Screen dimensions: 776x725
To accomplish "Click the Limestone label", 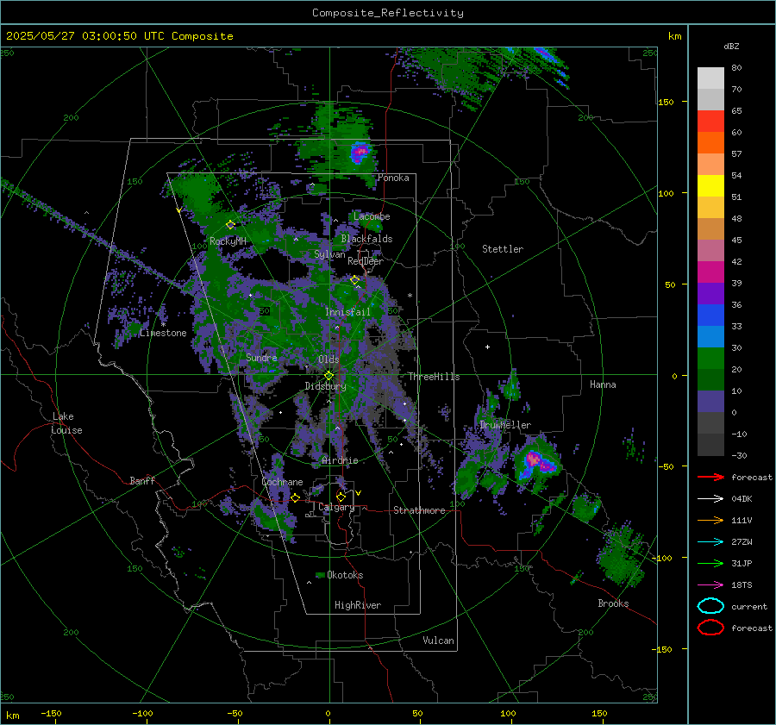I will coord(163,333).
